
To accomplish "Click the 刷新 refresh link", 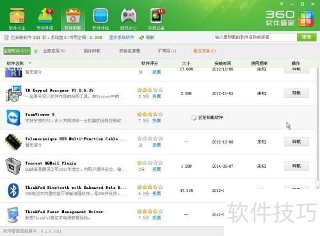I will pos(150,38).
